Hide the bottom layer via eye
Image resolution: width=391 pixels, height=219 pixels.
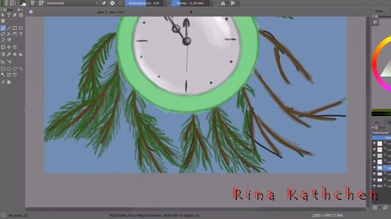click(x=375, y=186)
